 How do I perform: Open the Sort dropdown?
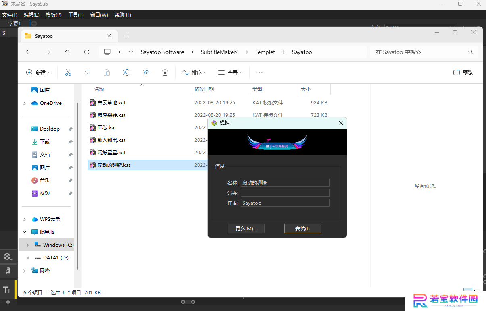pos(194,73)
